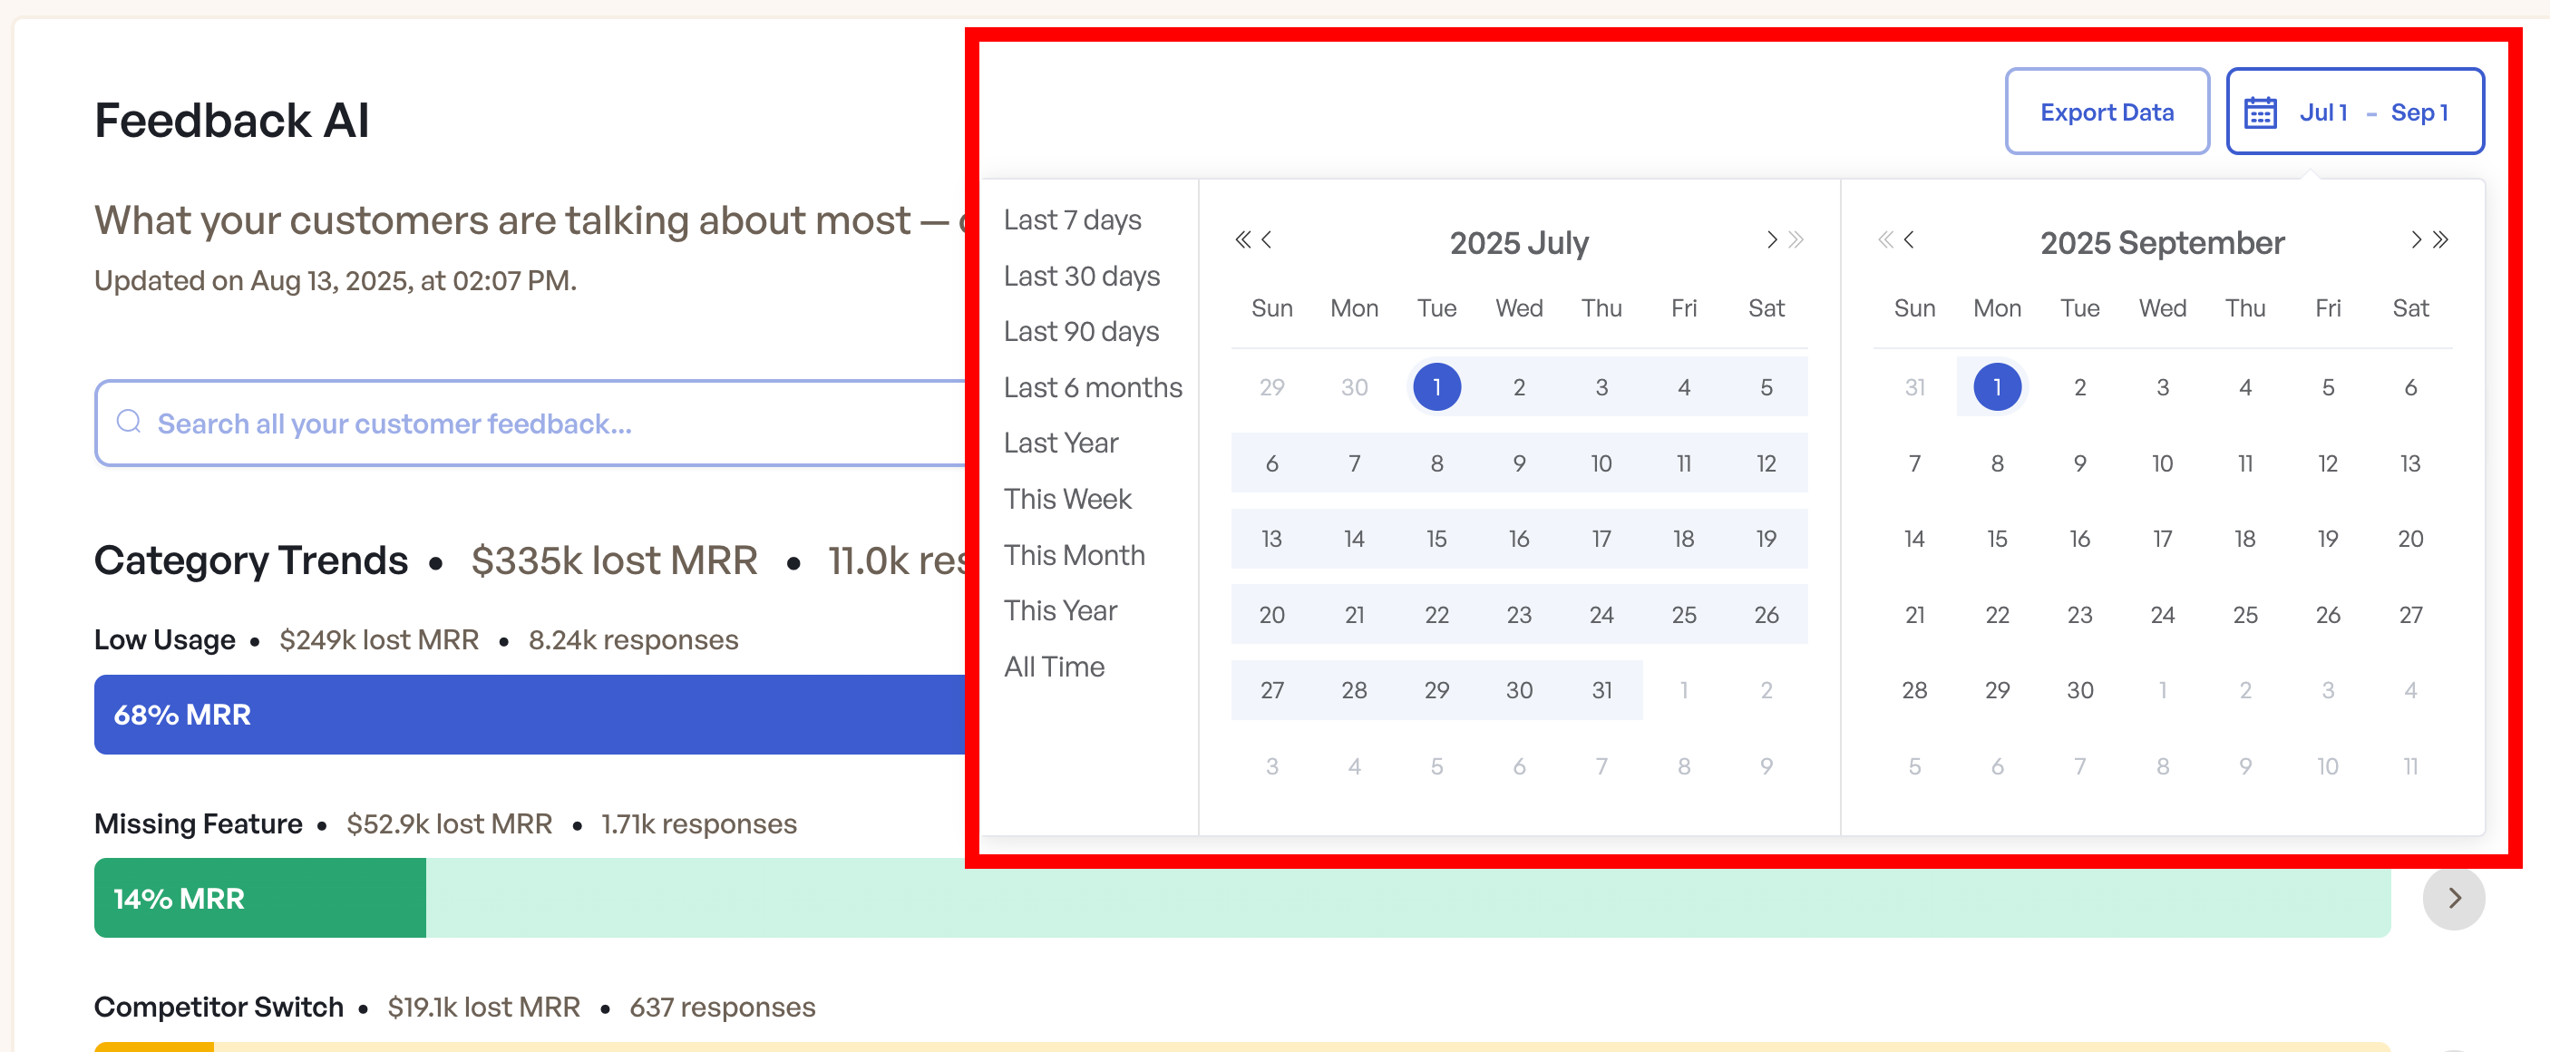Click the Export Data button

(x=2107, y=111)
